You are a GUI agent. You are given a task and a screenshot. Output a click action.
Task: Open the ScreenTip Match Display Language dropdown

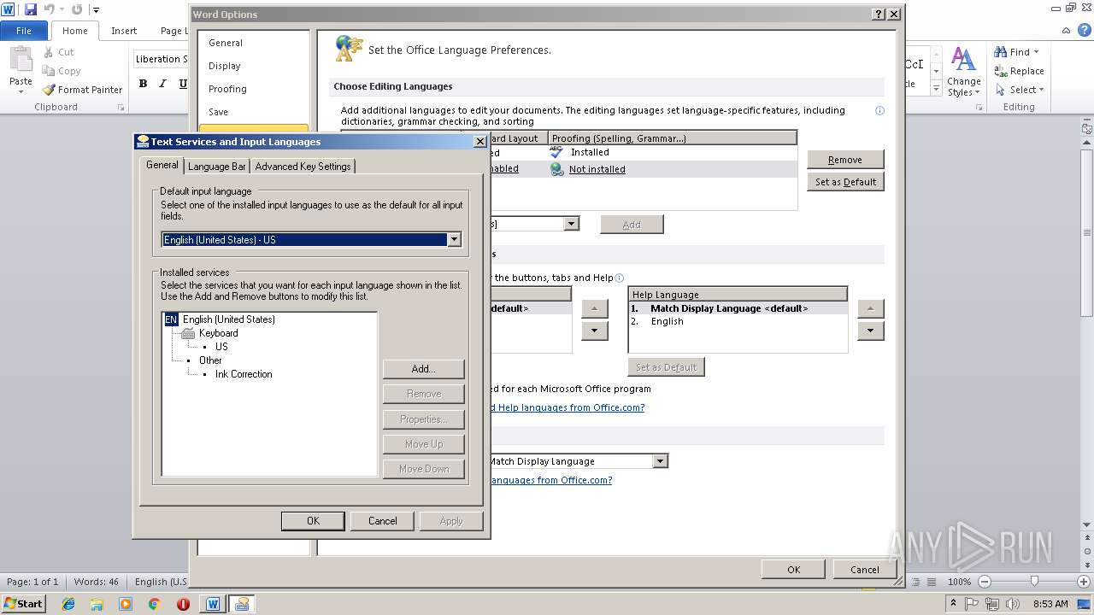coord(660,461)
